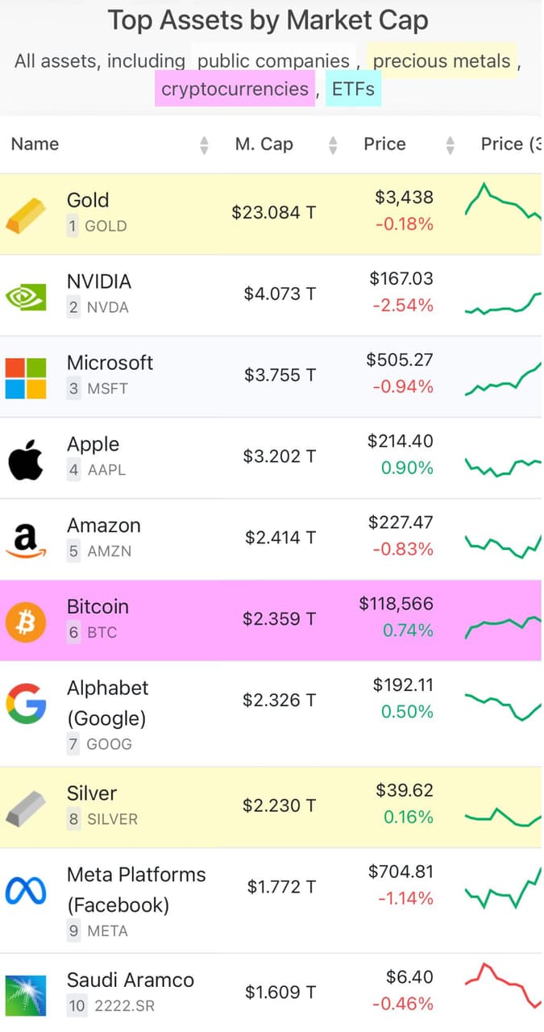Viewport: 544px width, 1032px height.
Task: Click the Google logo icon
Action: point(26,703)
